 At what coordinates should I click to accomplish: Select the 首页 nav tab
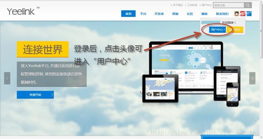point(128,14)
